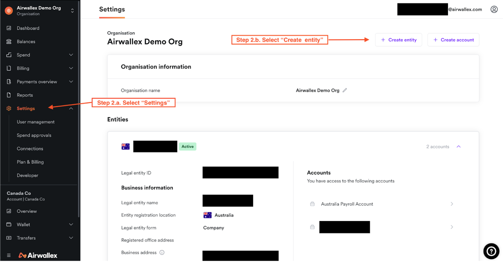Click the Create account button
The image size is (503, 262).
coord(453,40)
